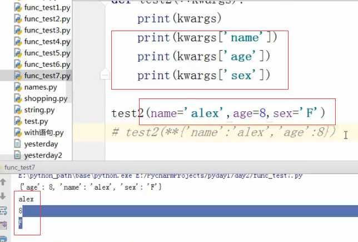This screenshot has height=242, width=358.
Task: Open func_test3.py from the file list
Action: [x=47, y=31]
